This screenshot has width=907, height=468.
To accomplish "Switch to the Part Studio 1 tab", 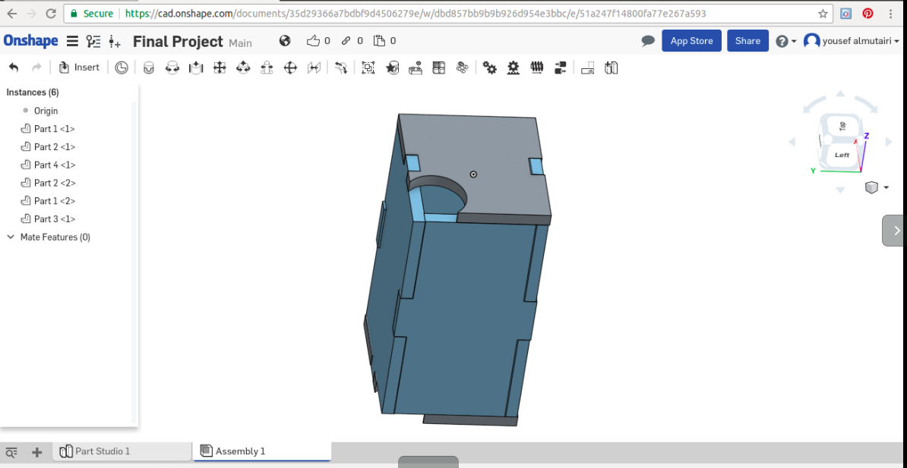I will [103, 451].
